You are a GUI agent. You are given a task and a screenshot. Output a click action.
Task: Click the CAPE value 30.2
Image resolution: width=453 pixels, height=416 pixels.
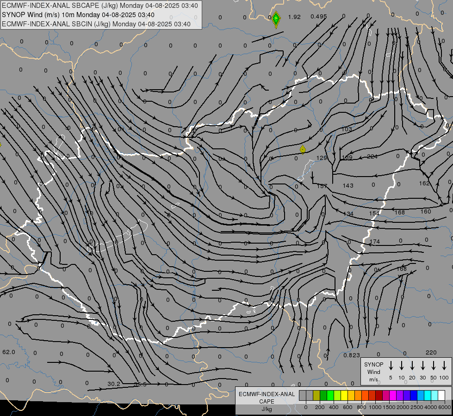[x=114, y=384]
